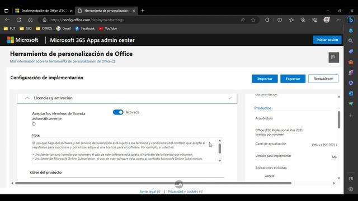Click the Read aloud icon in address bar
This screenshot has height=201, width=358.
tap(242, 20)
